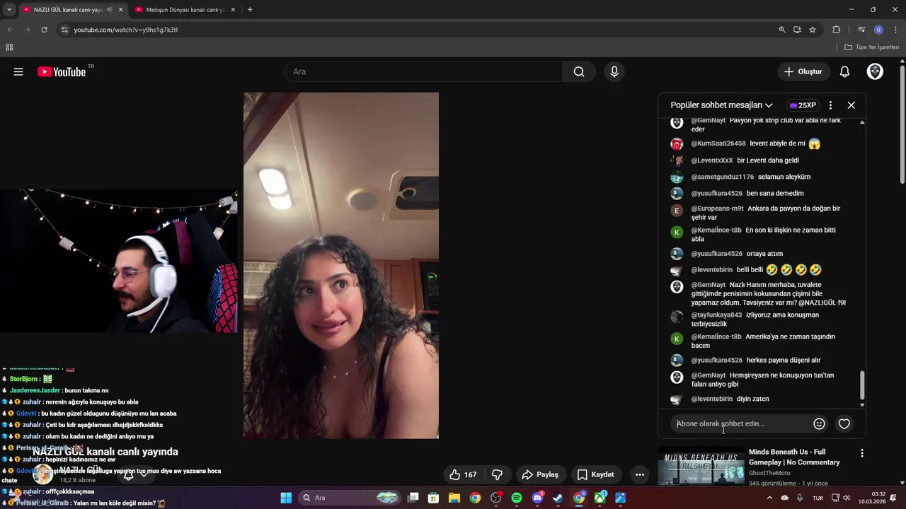
Task: Open File Explorer from the taskbar
Action: pos(454,498)
